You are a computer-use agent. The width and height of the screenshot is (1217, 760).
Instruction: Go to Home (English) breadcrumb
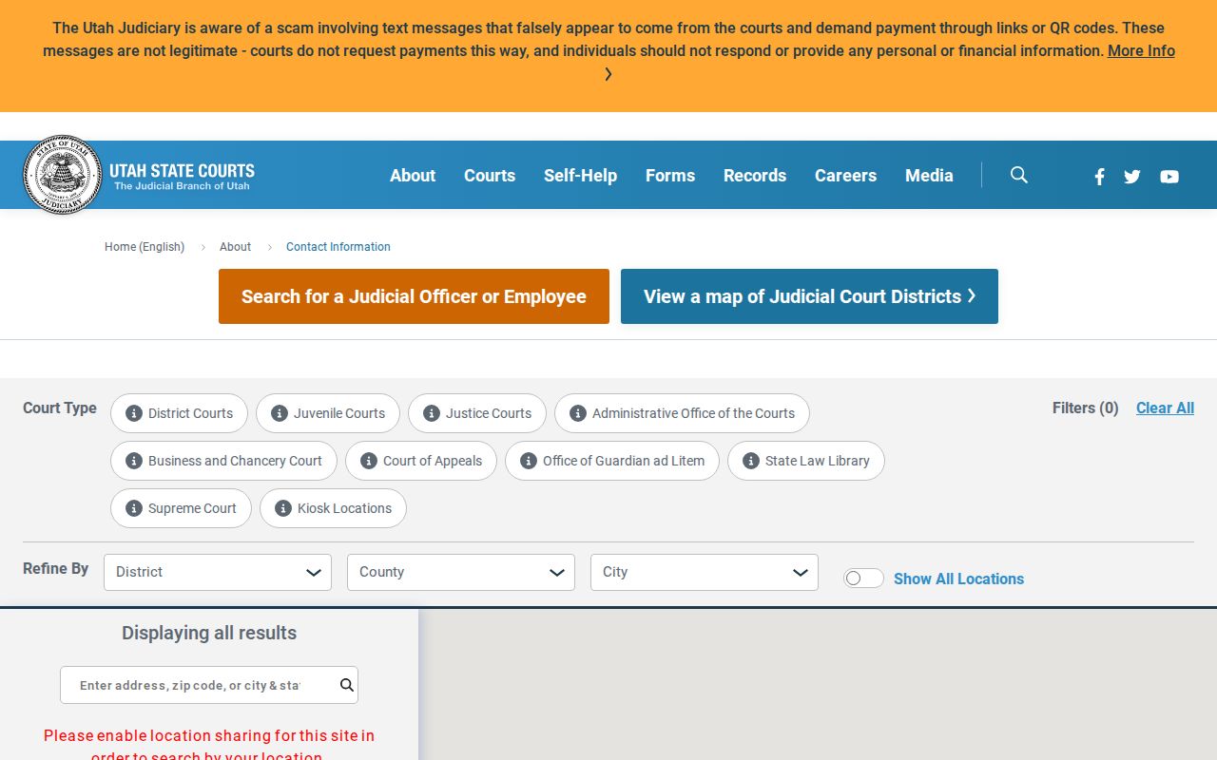pyautogui.click(x=145, y=247)
